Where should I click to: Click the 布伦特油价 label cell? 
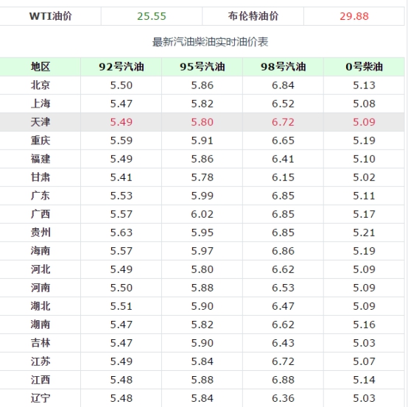[253, 16]
